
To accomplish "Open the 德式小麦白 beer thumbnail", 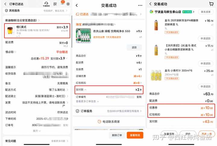I will tap(156, 50).
